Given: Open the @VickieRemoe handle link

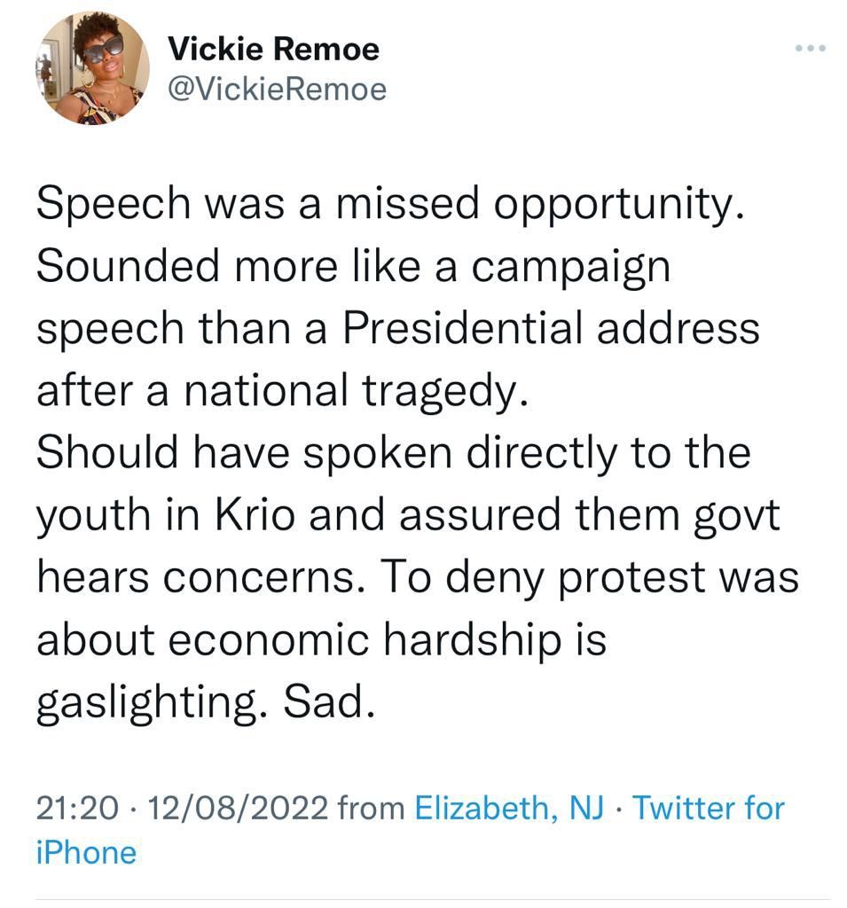Looking at the screenshot, I should pyautogui.click(x=277, y=89).
